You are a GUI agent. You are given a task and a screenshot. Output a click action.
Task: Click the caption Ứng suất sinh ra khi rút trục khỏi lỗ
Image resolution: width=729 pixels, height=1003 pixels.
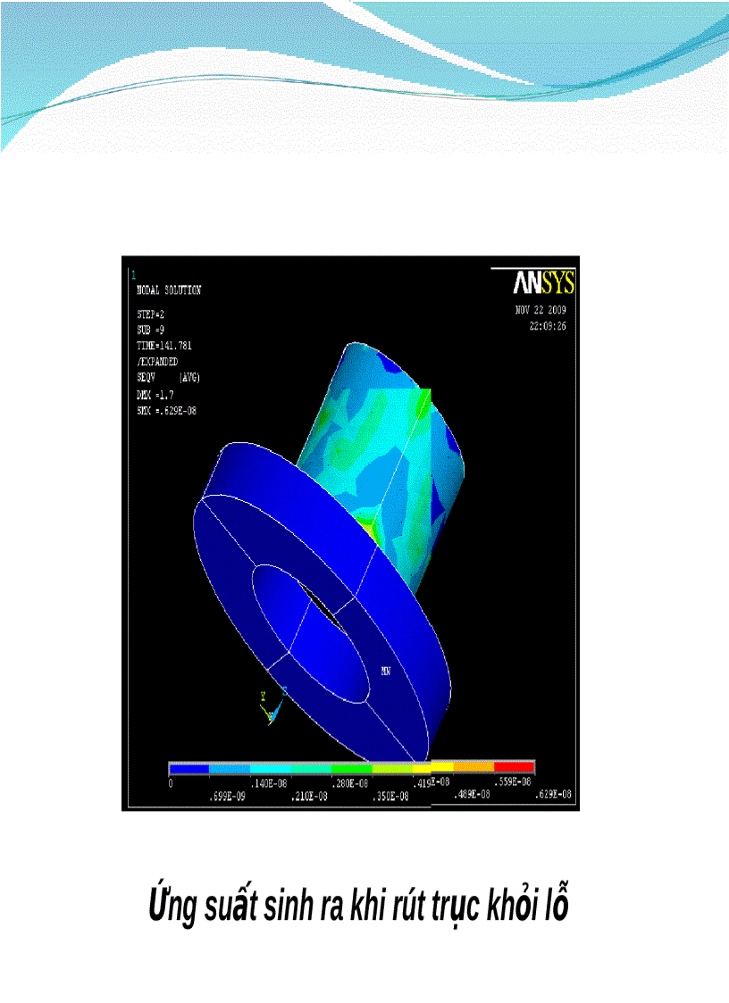tap(364, 899)
